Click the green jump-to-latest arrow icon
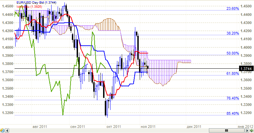This screenshot has width=254, height=133. click(x=252, y=131)
